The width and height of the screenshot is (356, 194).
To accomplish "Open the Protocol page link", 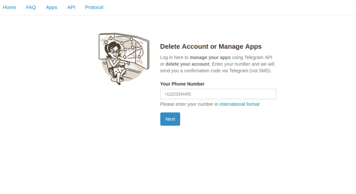I will point(94,7).
